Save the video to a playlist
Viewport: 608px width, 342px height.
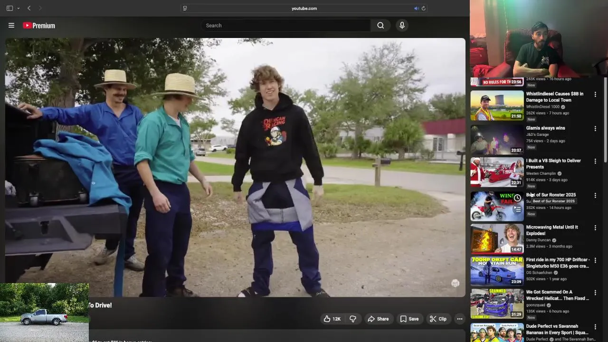409,319
